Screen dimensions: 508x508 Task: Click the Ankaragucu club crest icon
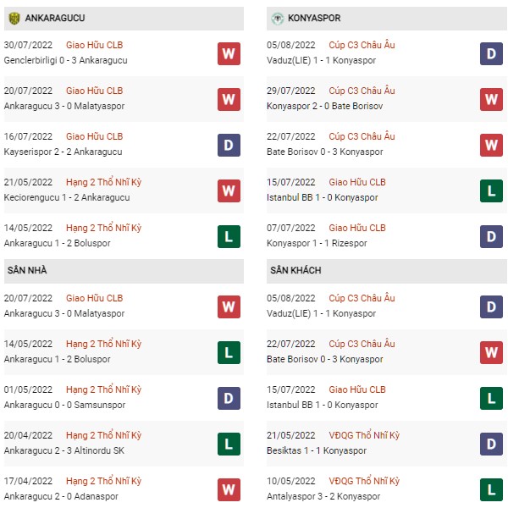coord(14,18)
